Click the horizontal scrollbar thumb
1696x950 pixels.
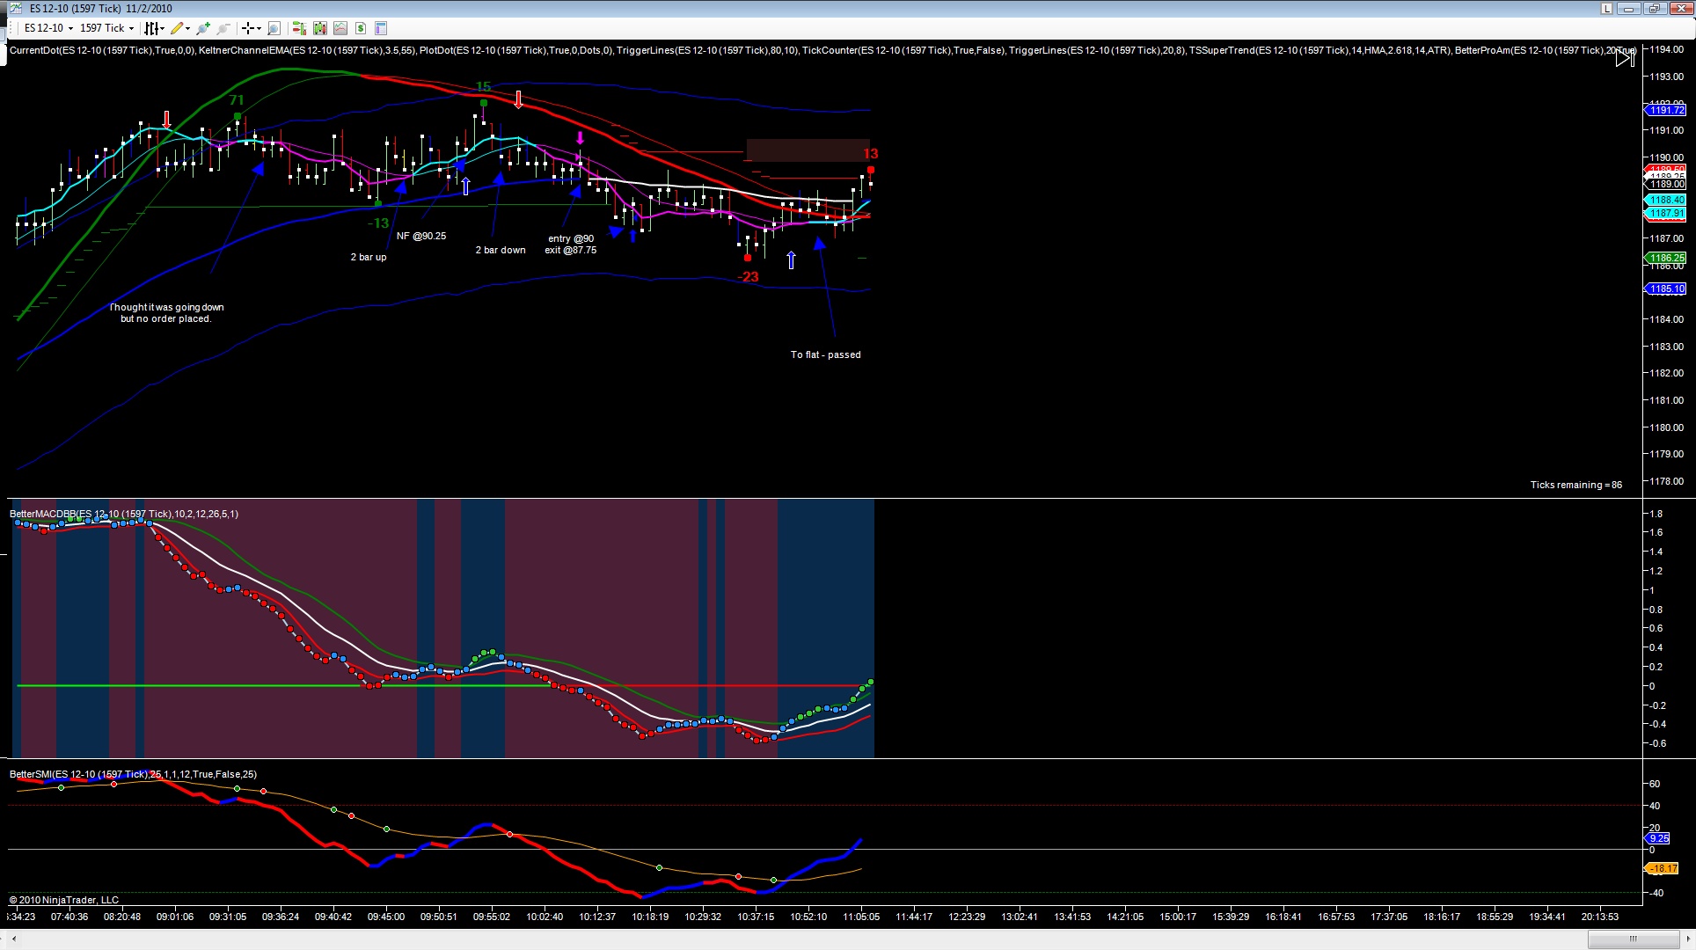click(1633, 939)
